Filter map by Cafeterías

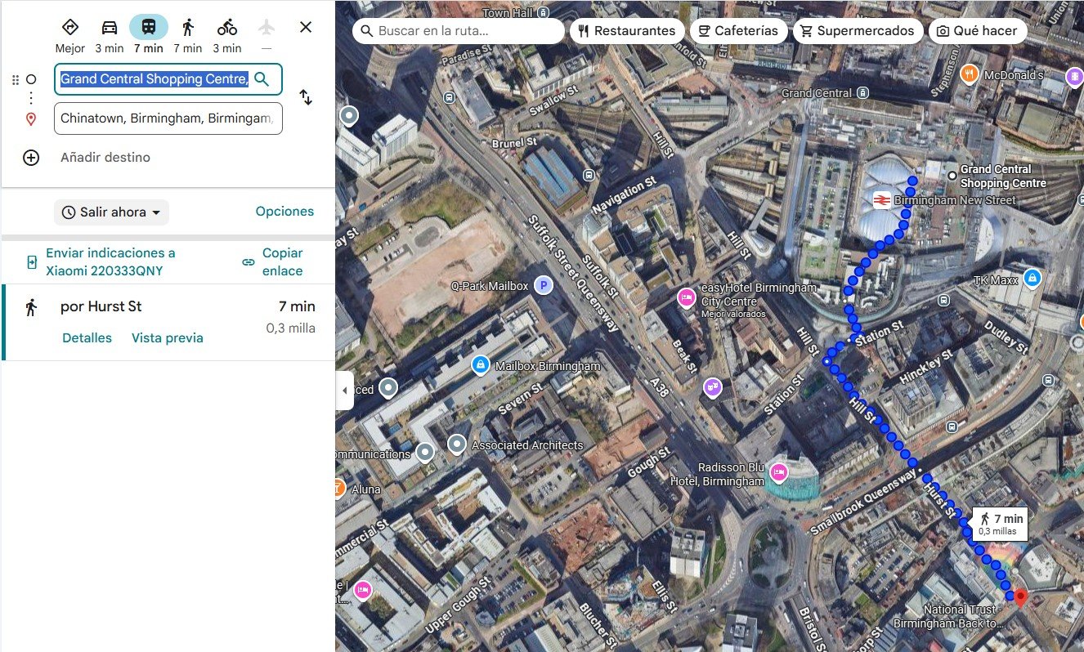click(x=738, y=31)
